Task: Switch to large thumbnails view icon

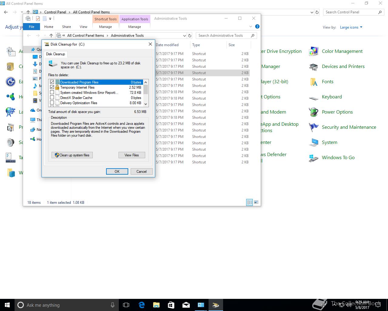Action: tap(256, 202)
